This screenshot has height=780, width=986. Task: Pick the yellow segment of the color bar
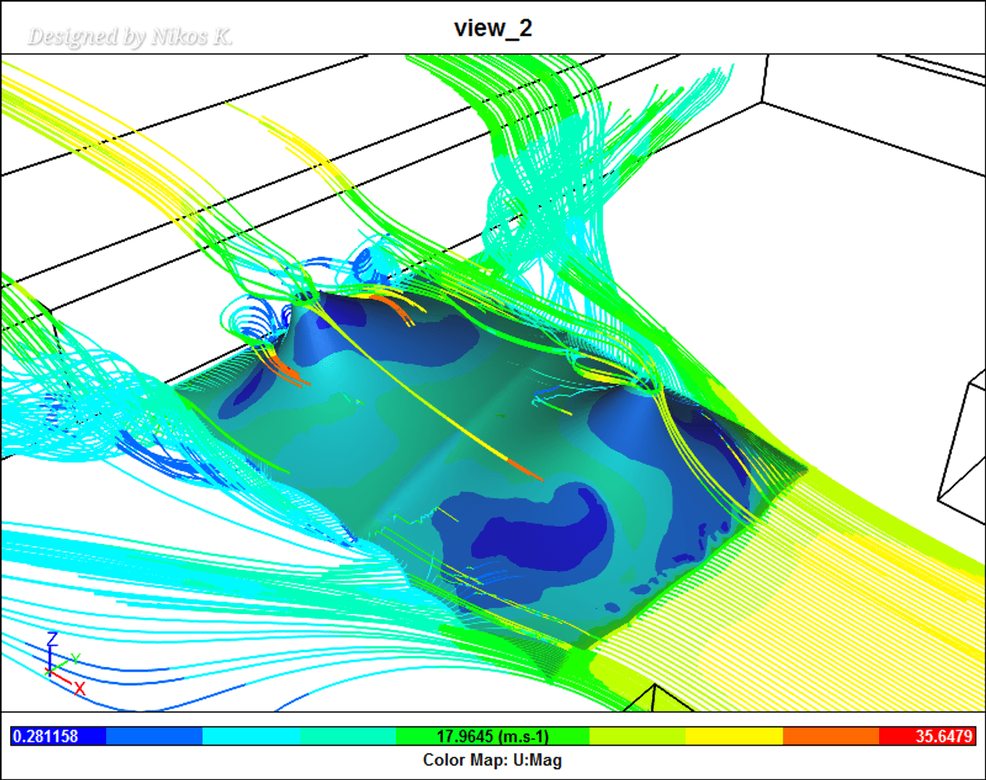733,736
